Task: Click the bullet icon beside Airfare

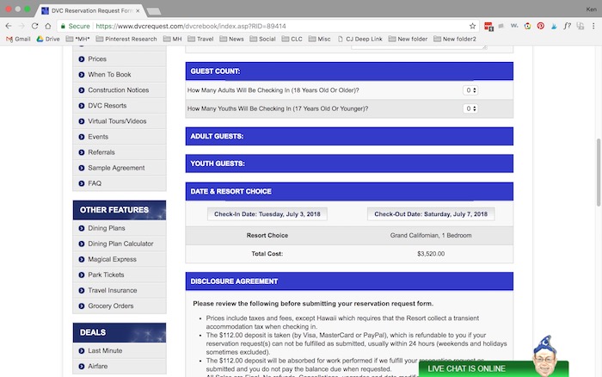Action: 82,367
